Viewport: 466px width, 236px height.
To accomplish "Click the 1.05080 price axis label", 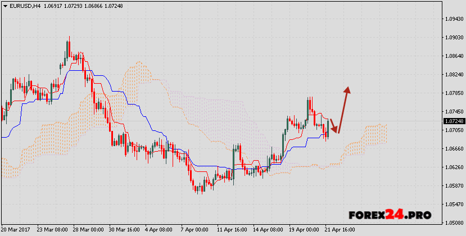I will point(454,223).
